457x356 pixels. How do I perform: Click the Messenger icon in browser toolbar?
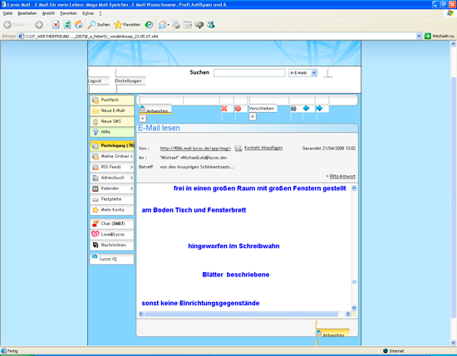211,25
